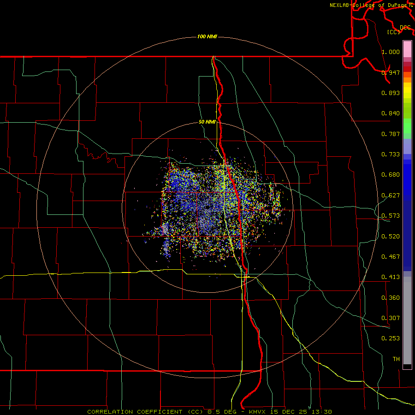Click the 50 NMI range ring label
Image resolution: width=415 pixels, height=415 pixels.
207,122
